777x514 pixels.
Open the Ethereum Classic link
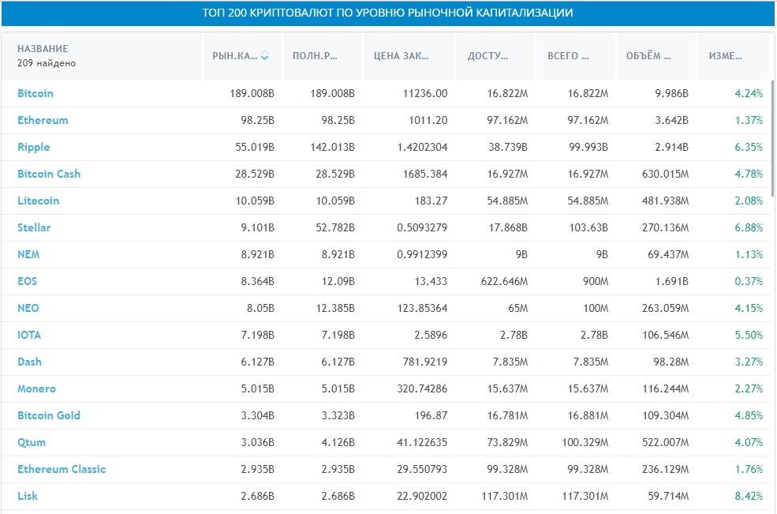[x=62, y=469]
